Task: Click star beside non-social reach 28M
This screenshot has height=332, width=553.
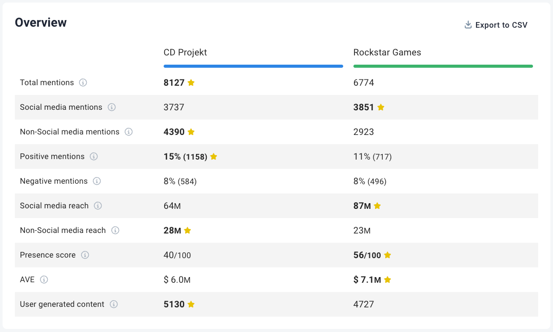Action: pyautogui.click(x=188, y=230)
